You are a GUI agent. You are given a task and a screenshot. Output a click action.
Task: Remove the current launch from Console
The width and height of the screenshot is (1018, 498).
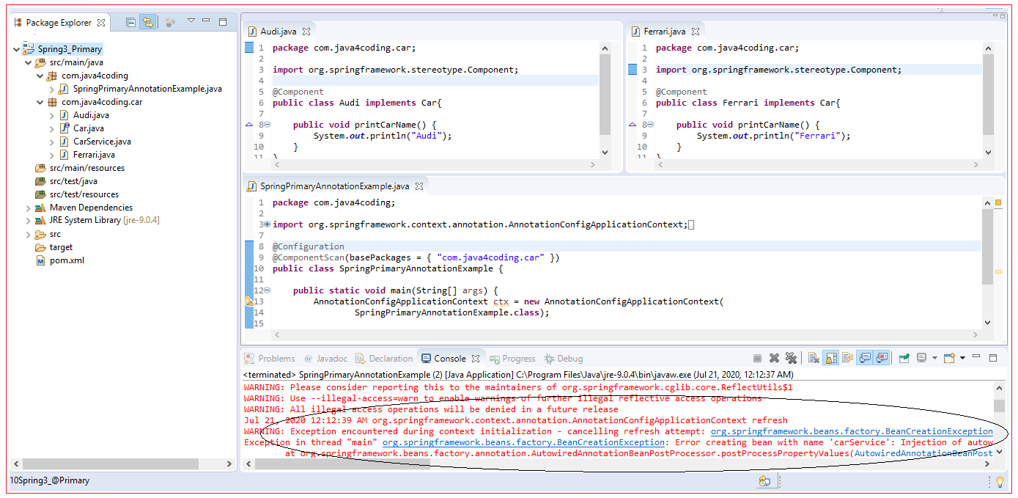tap(774, 358)
